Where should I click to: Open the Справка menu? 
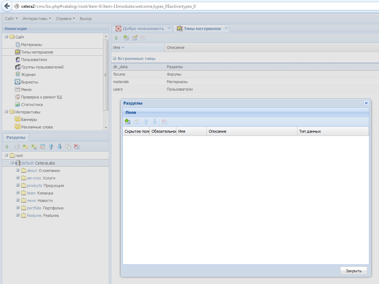65,19
